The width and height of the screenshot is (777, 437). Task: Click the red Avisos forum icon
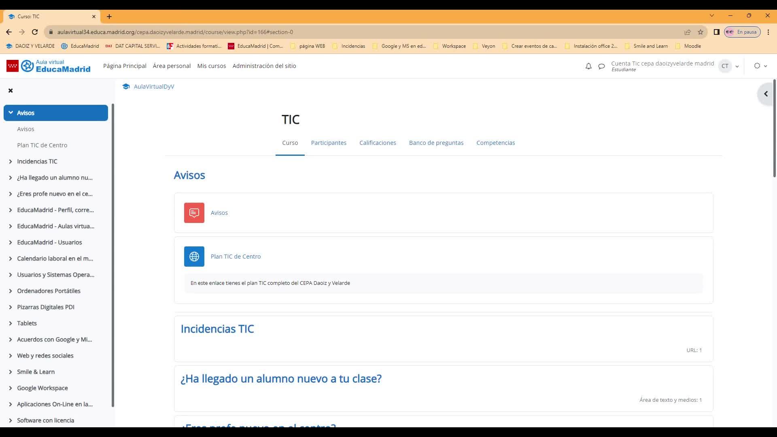[194, 213]
